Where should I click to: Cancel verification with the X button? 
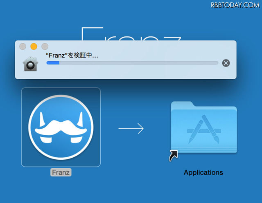(x=226, y=63)
